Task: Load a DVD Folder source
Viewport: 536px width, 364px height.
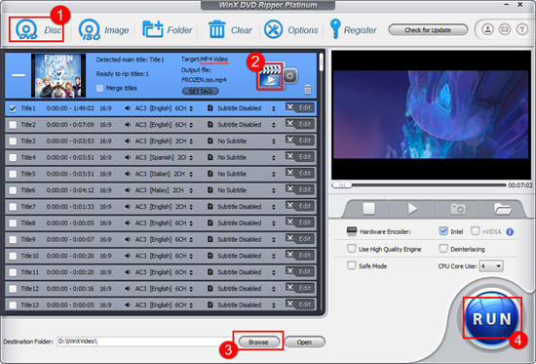Action: (x=168, y=30)
